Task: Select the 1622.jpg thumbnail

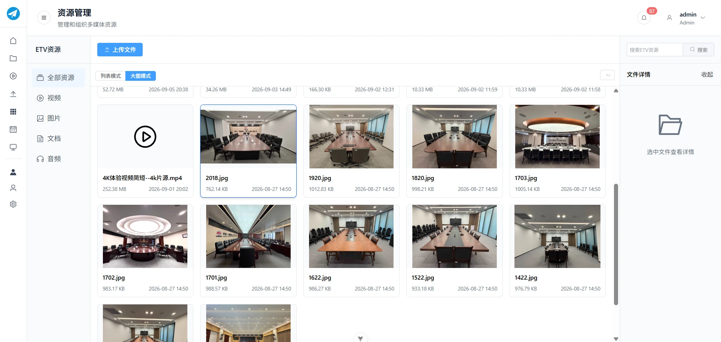Action: pos(351,236)
